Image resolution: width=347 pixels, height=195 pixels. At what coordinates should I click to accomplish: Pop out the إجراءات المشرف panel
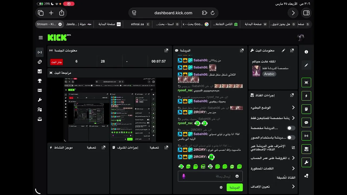166,148
